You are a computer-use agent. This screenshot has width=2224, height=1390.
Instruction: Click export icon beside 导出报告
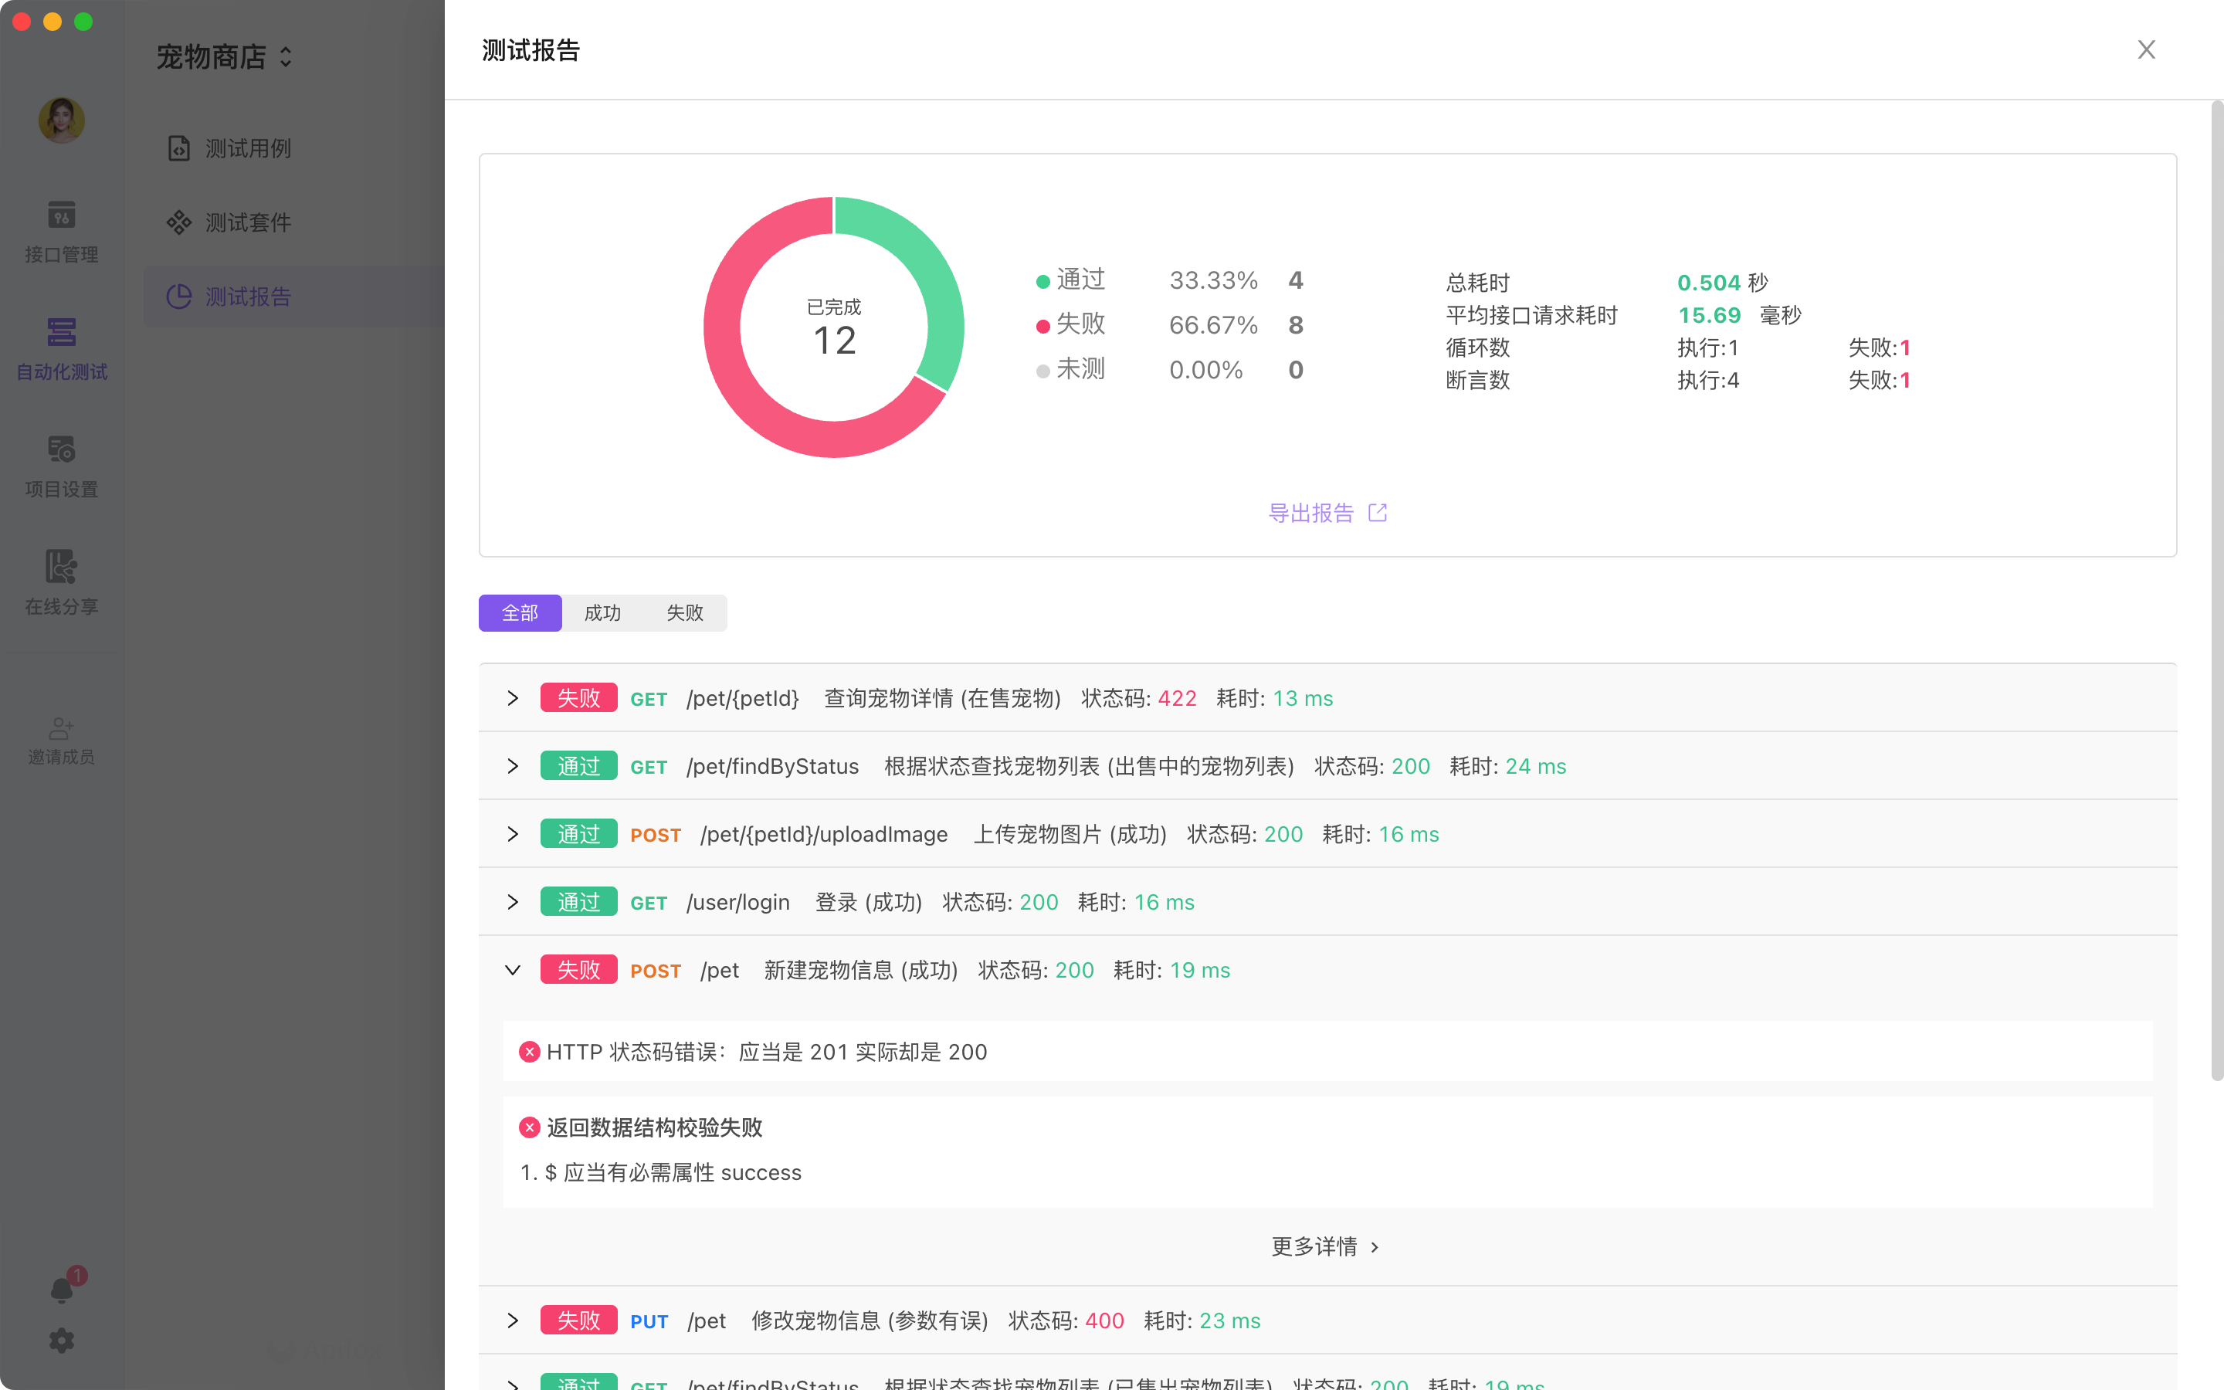[x=1378, y=513]
